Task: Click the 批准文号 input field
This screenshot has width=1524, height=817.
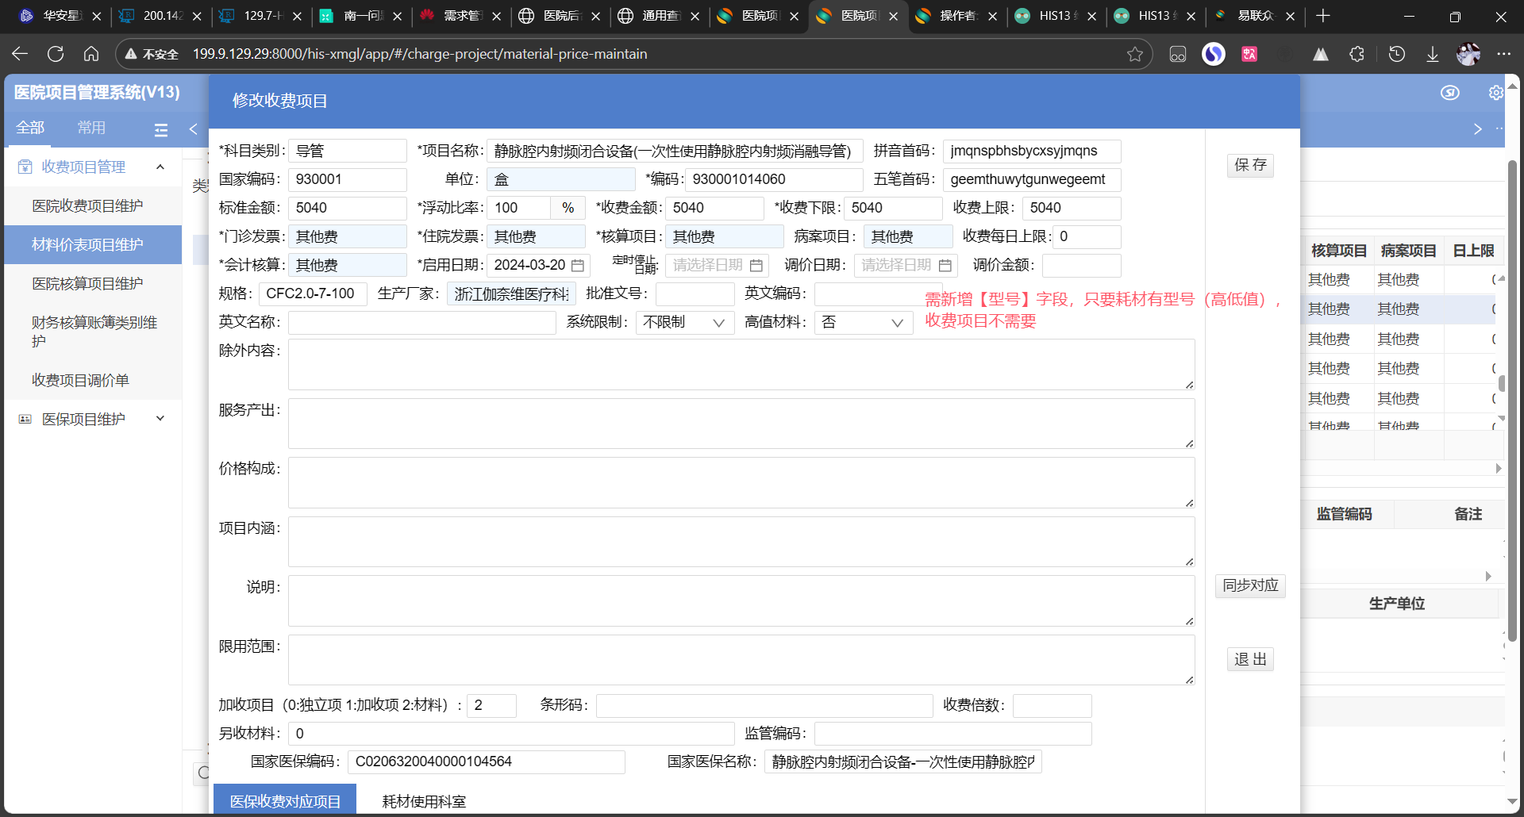Action: click(695, 293)
